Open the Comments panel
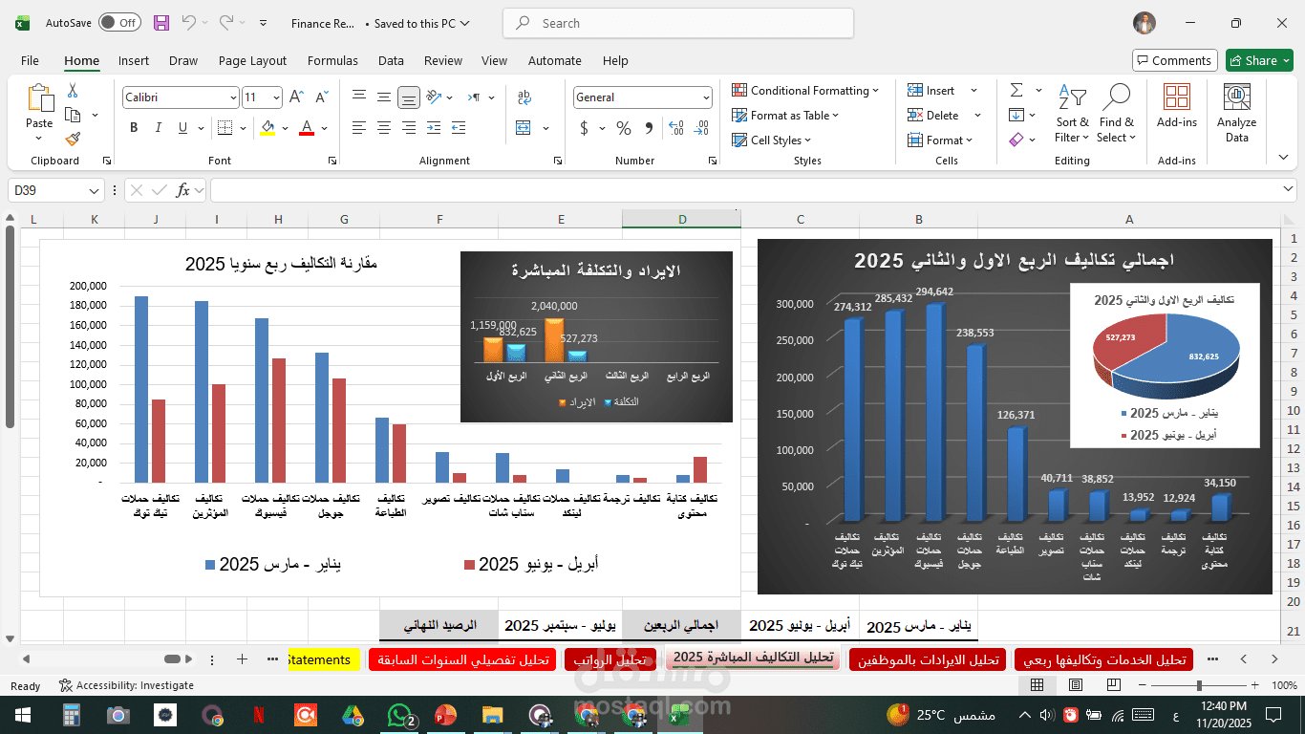The height and width of the screenshot is (734, 1305). coord(1174,60)
